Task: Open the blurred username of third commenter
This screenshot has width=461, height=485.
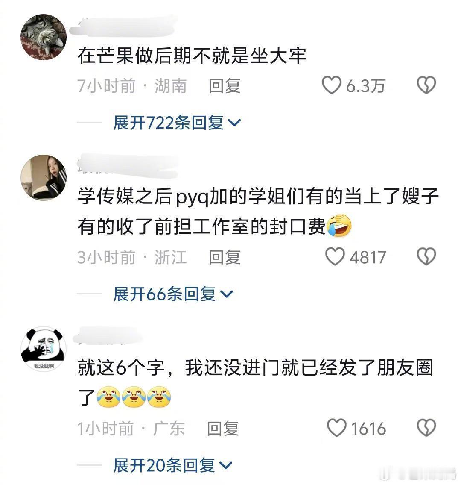Action: [107, 336]
